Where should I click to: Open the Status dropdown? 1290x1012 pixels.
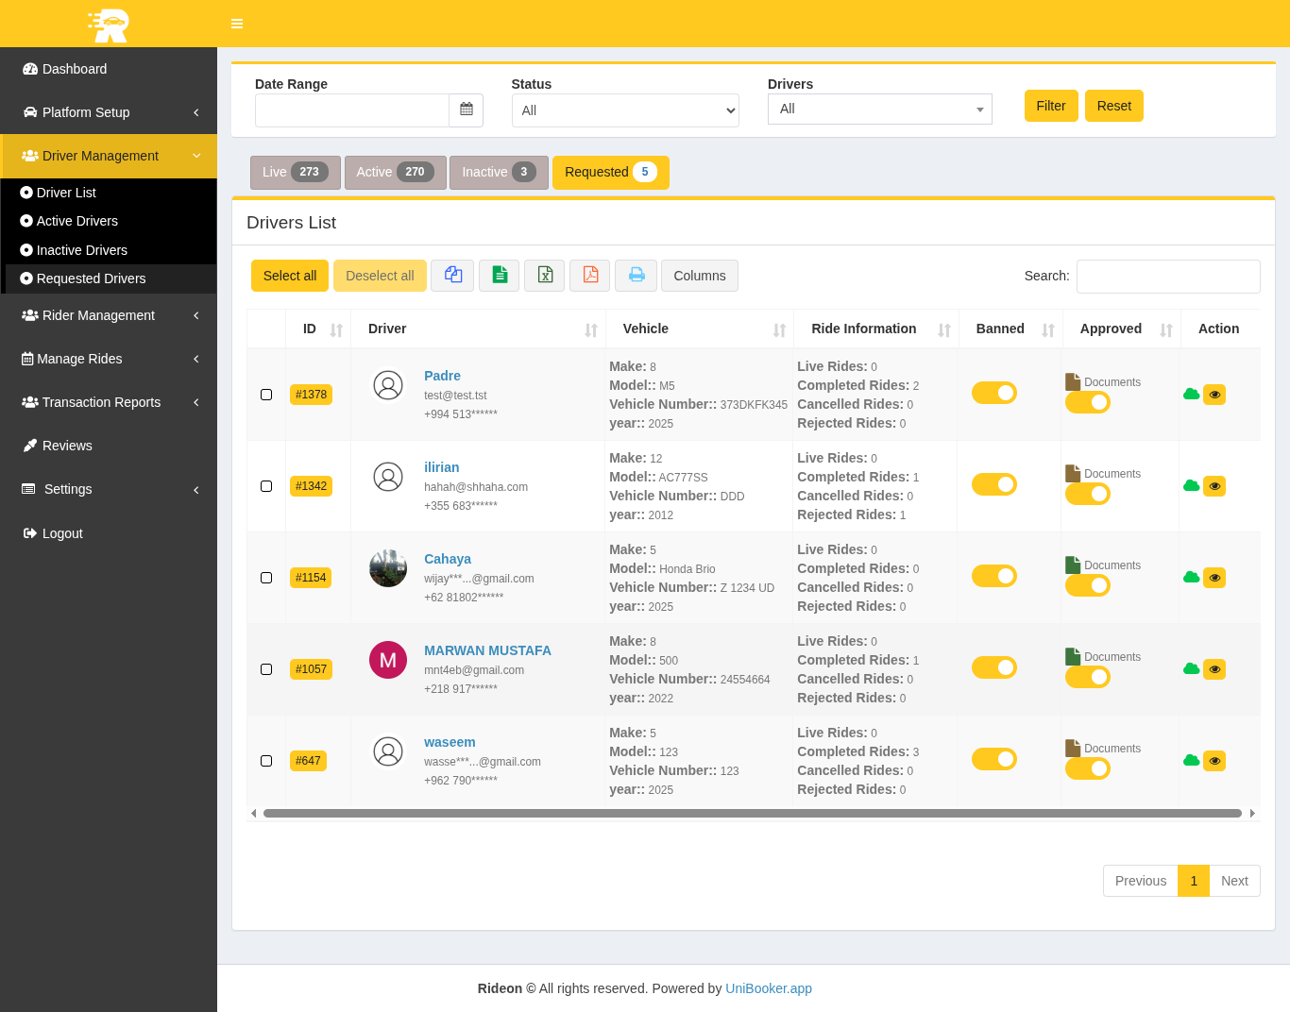pos(625,110)
